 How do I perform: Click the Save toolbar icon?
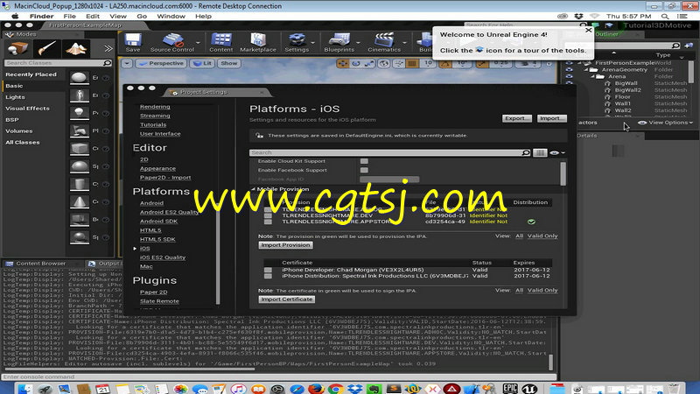click(133, 43)
